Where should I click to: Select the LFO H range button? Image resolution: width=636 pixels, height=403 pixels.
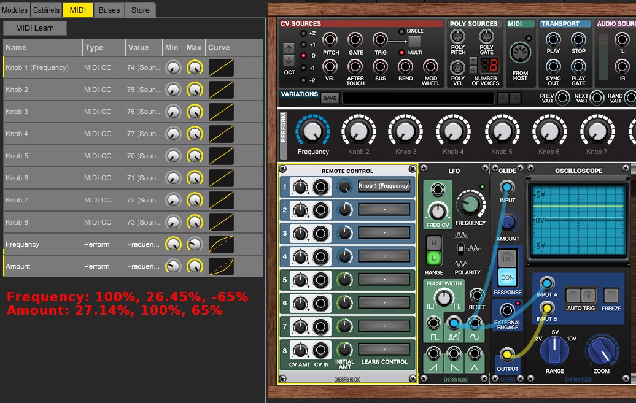click(x=434, y=244)
